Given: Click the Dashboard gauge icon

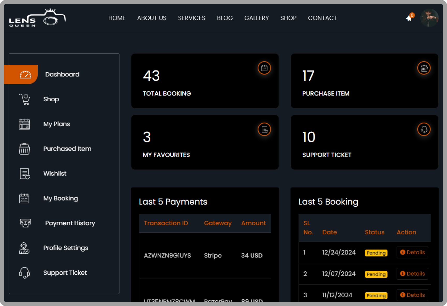Looking at the screenshot, I should (x=25, y=74).
